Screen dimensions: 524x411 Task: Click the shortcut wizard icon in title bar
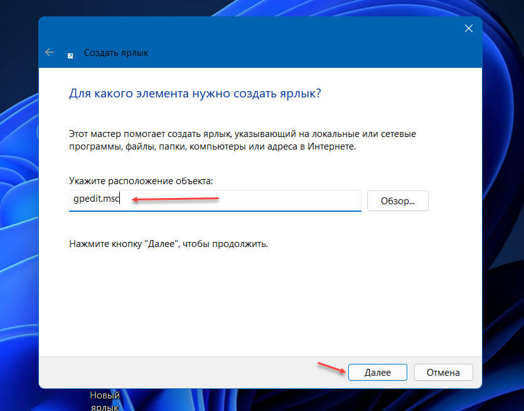click(x=70, y=55)
